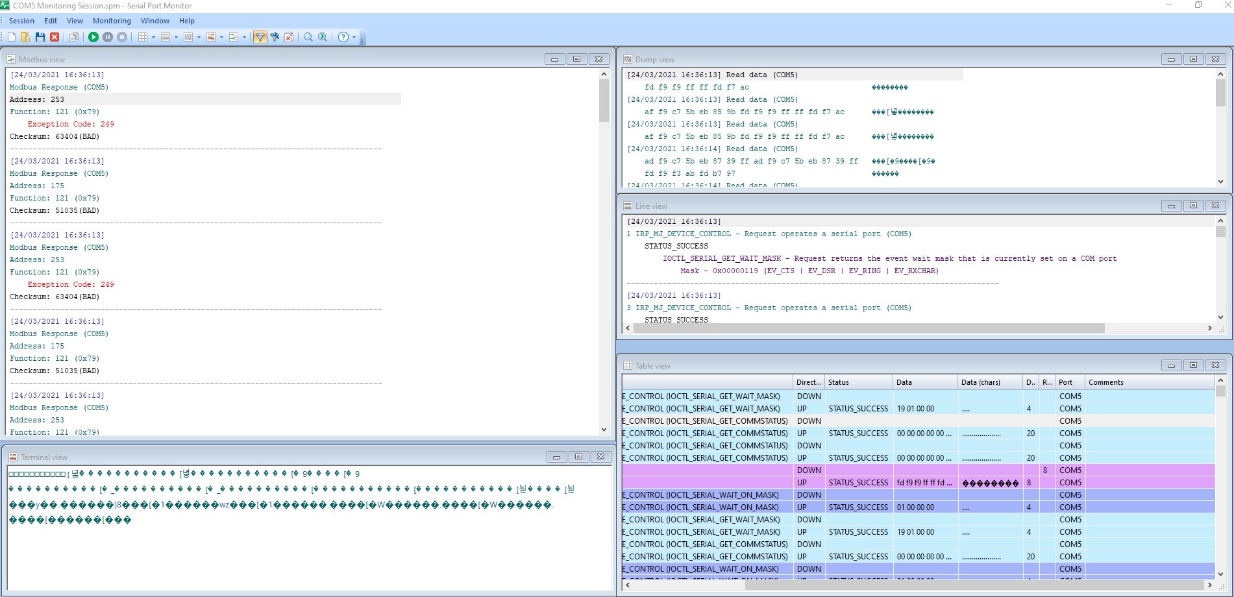Stop monitoring using the stop icon
Image resolution: width=1234 pixels, height=597 pixels.
122,37
